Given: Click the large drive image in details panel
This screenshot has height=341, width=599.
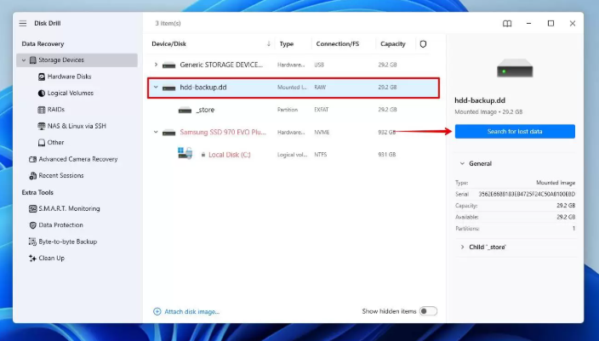Looking at the screenshot, I should [x=515, y=68].
